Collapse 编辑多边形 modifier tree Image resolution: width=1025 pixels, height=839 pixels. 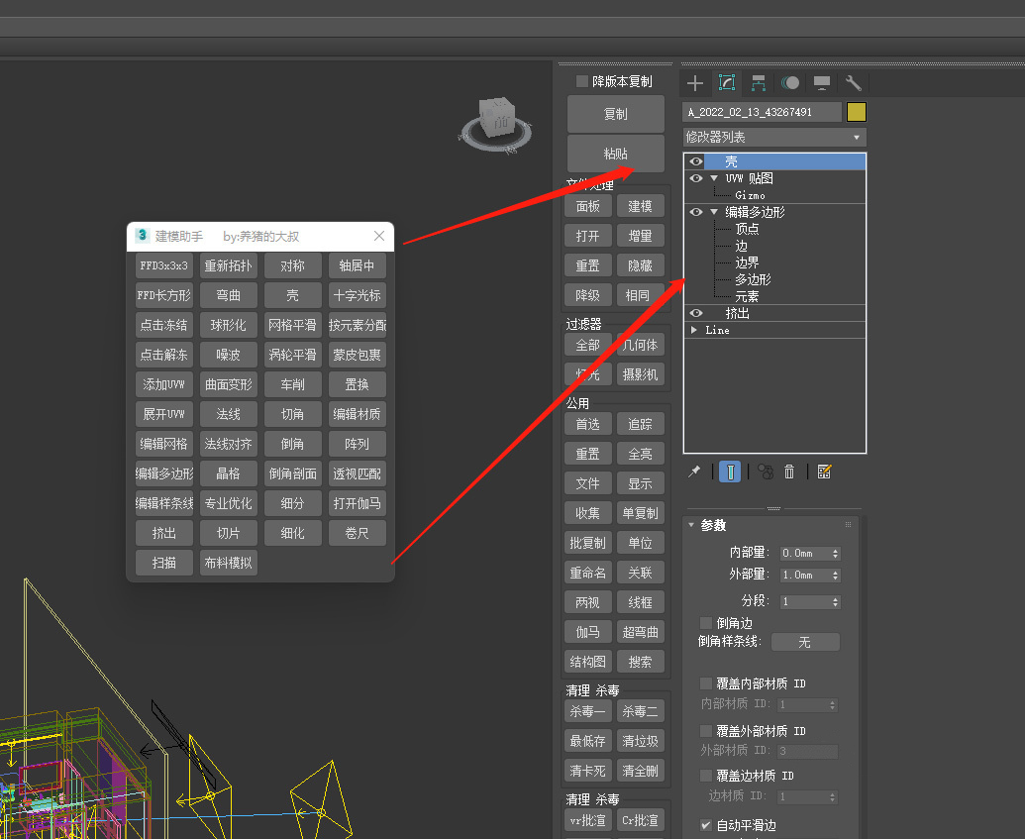point(714,212)
